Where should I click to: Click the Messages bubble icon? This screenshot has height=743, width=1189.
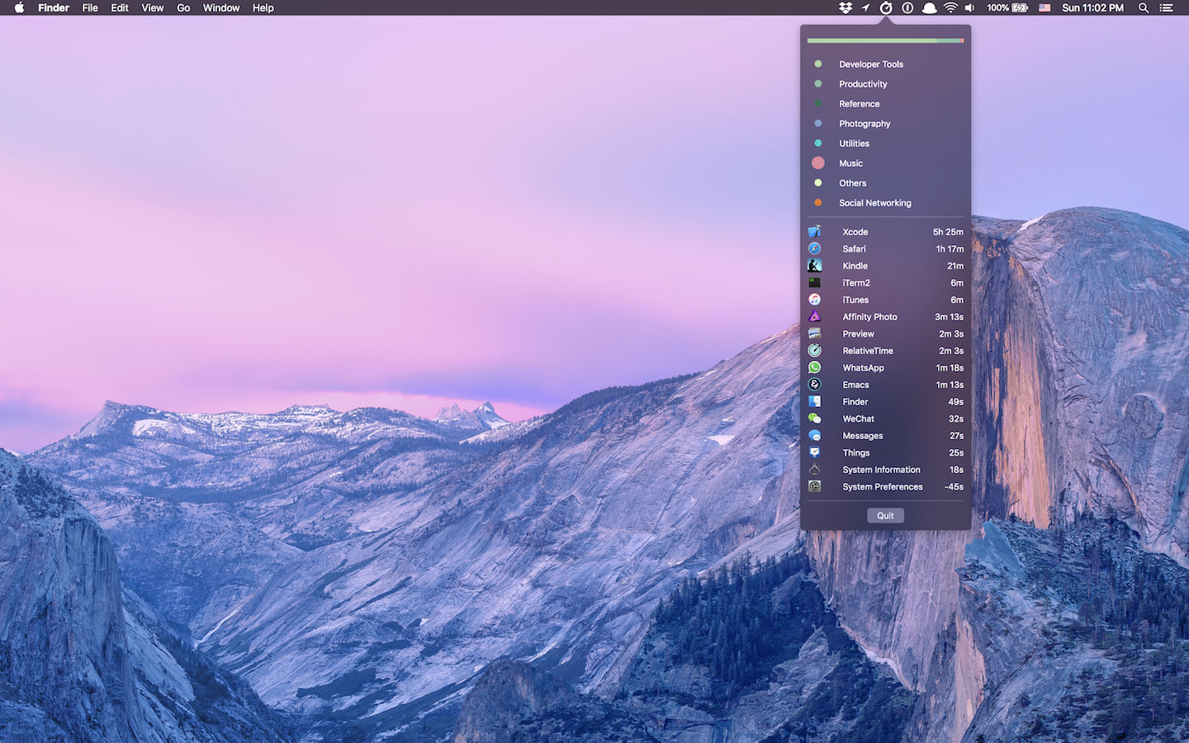click(814, 436)
